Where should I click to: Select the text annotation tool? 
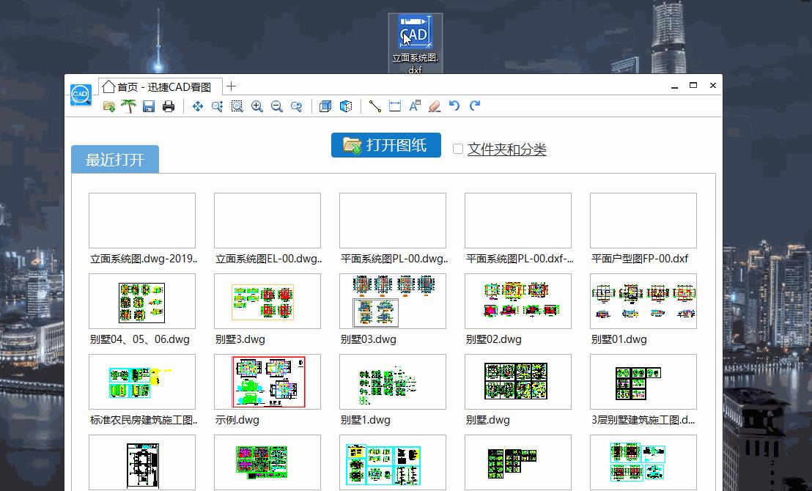(414, 106)
